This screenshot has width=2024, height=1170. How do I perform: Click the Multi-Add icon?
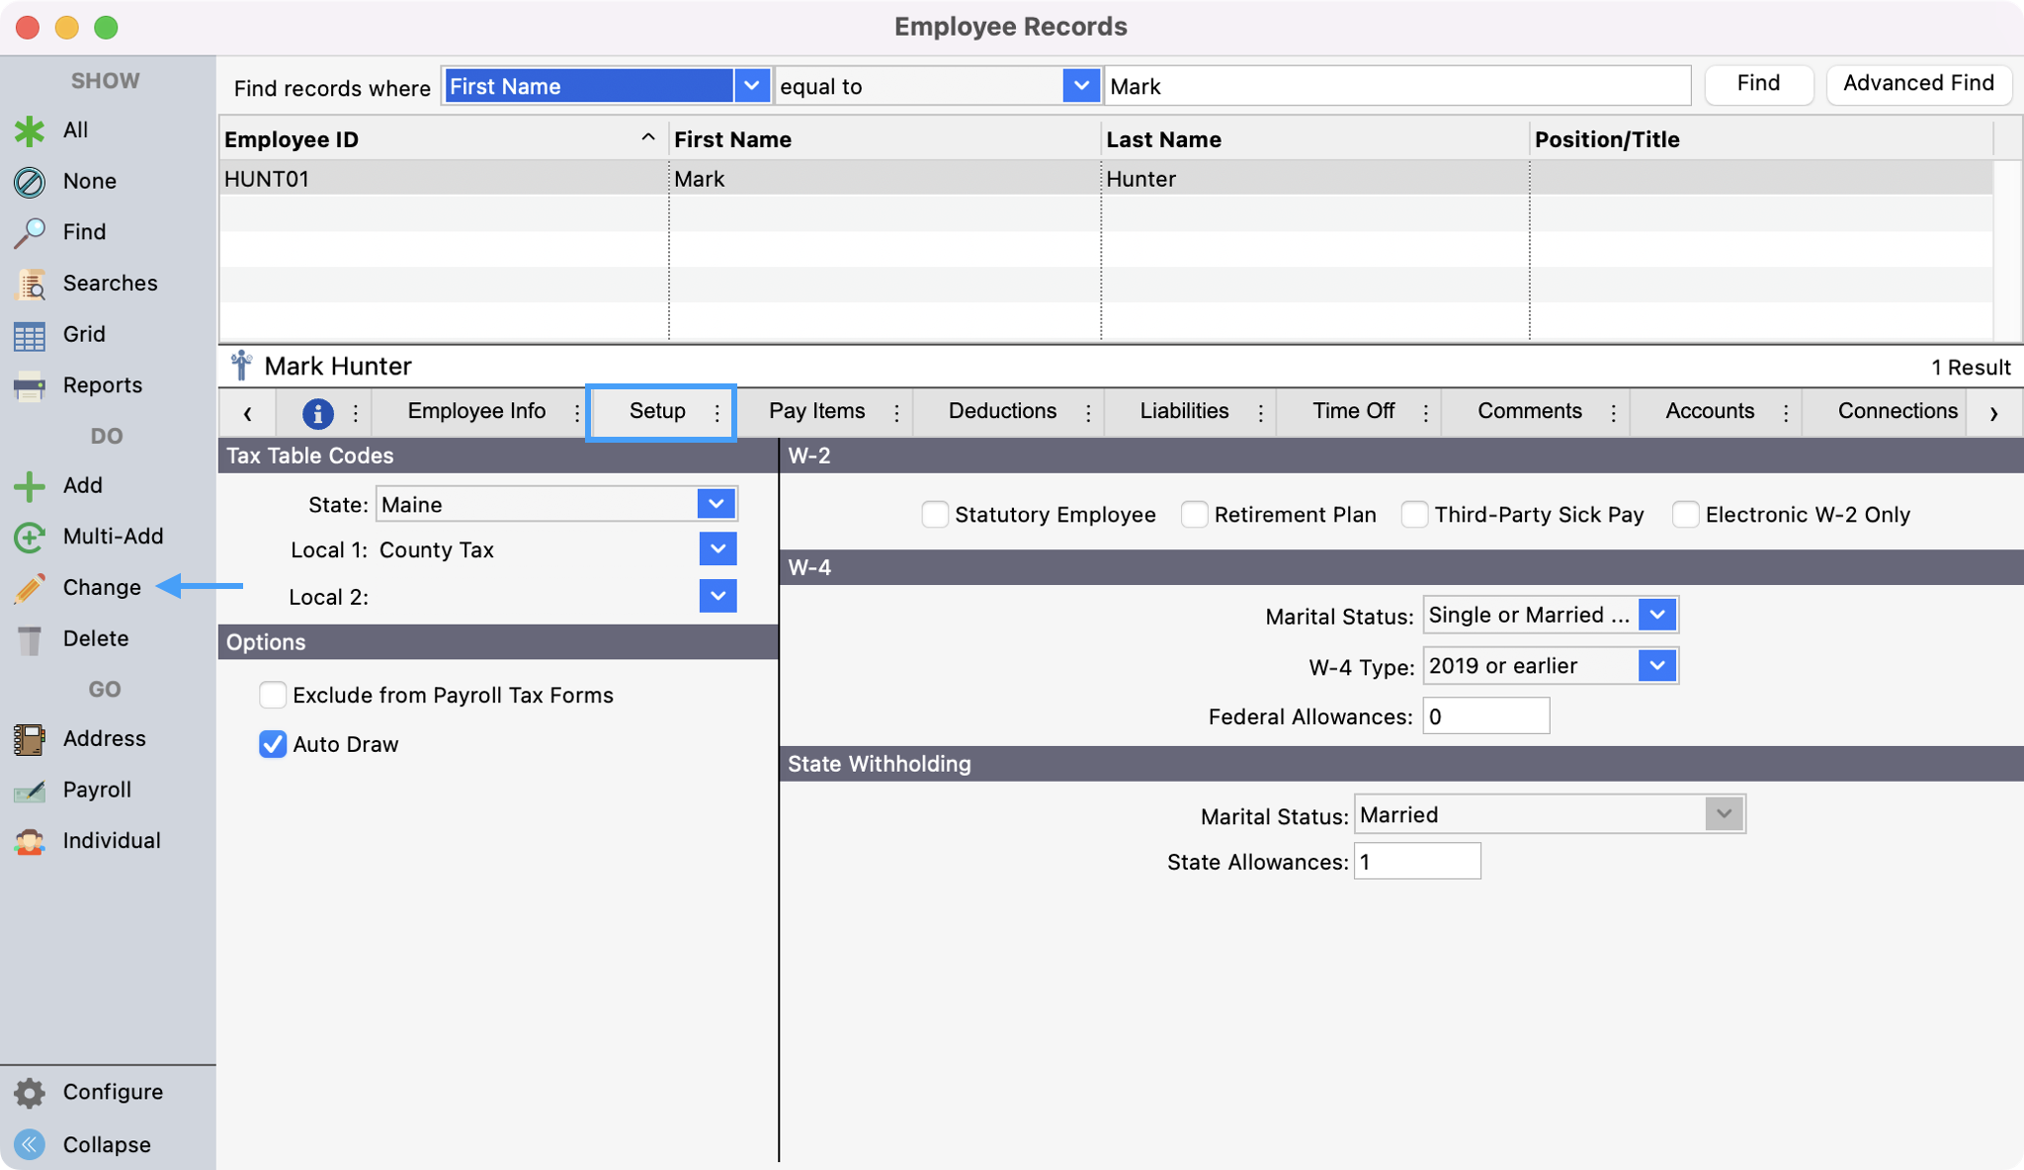coord(30,537)
